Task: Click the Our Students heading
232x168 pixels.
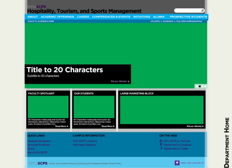Action: [x=84, y=93]
